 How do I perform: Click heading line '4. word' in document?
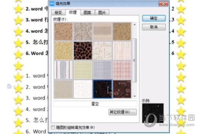[x=37, y=31]
